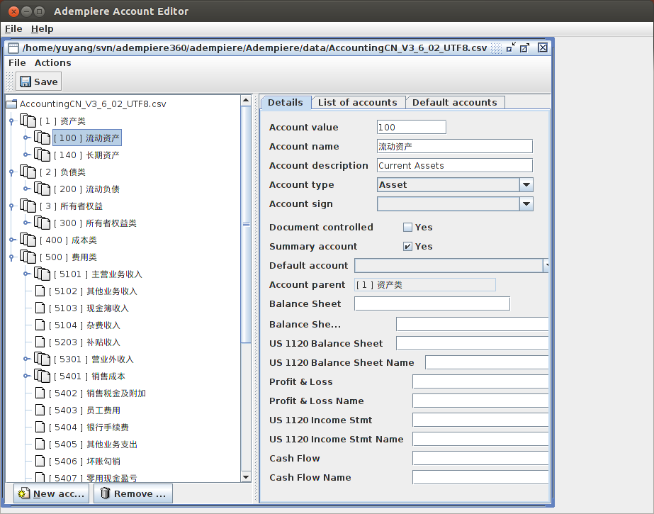Open the Actions menu
The image size is (654, 514).
click(x=53, y=62)
